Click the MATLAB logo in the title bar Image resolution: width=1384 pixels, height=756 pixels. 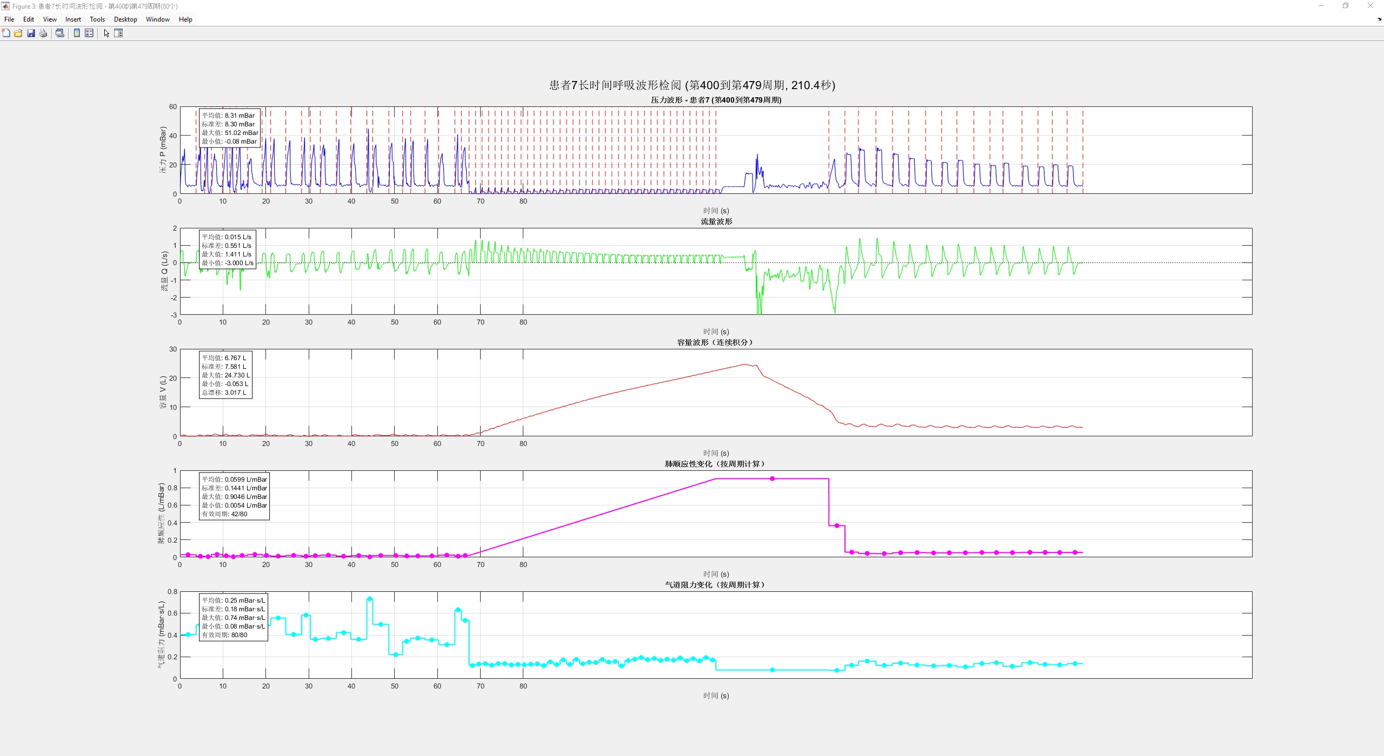5,6
